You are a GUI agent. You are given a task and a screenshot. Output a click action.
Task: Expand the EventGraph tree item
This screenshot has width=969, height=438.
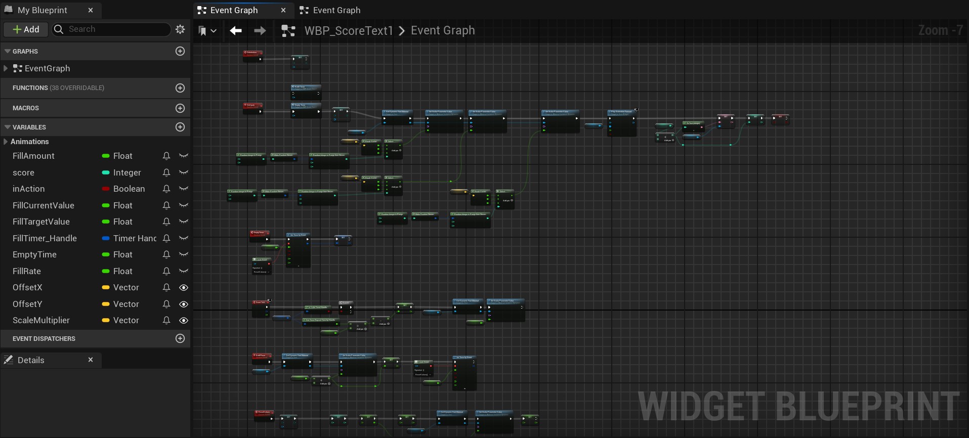[6, 68]
